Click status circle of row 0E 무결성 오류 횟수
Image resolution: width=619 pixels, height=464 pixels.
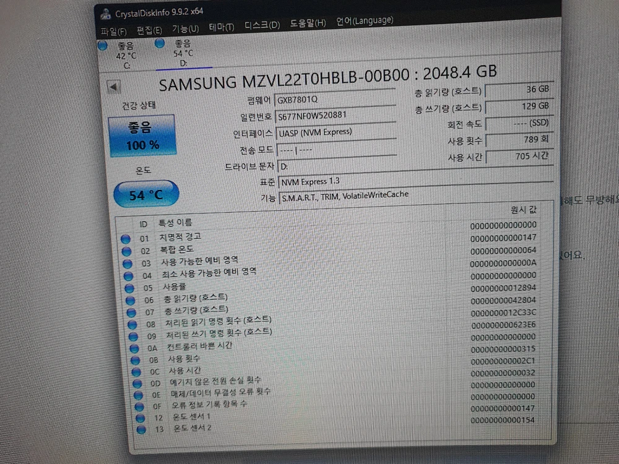point(138,395)
